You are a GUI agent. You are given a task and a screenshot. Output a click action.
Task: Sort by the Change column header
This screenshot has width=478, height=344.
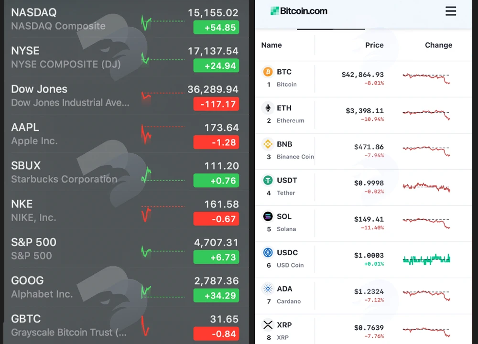coord(438,45)
